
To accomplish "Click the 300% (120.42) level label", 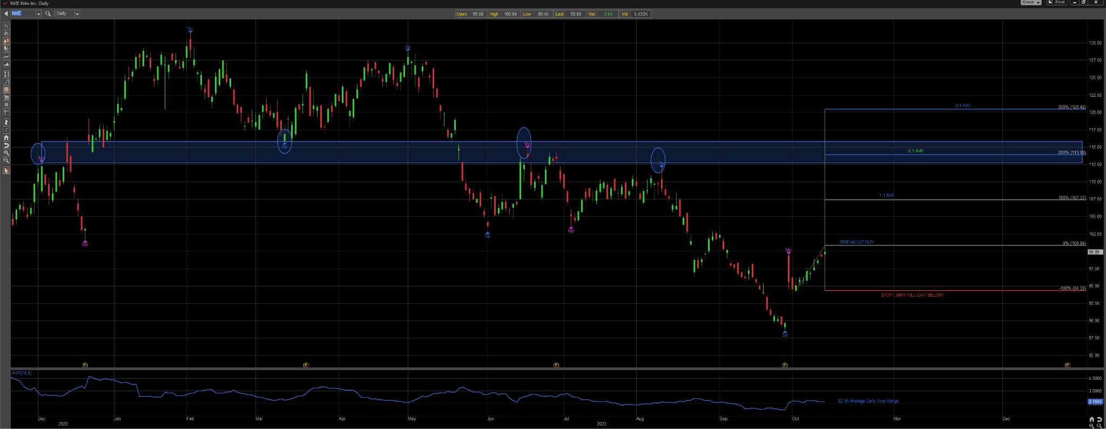I will (1072, 107).
